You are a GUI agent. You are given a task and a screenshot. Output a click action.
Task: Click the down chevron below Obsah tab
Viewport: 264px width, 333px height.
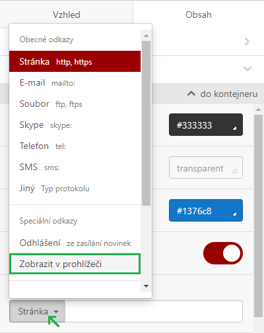tap(247, 69)
